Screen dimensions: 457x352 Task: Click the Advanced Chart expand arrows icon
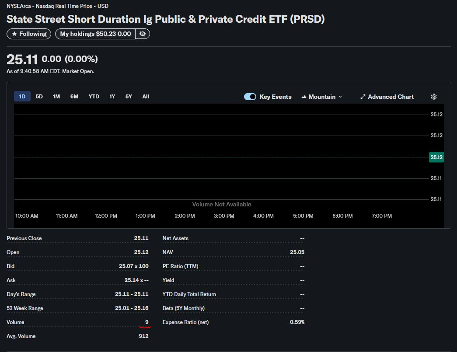[x=363, y=97]
